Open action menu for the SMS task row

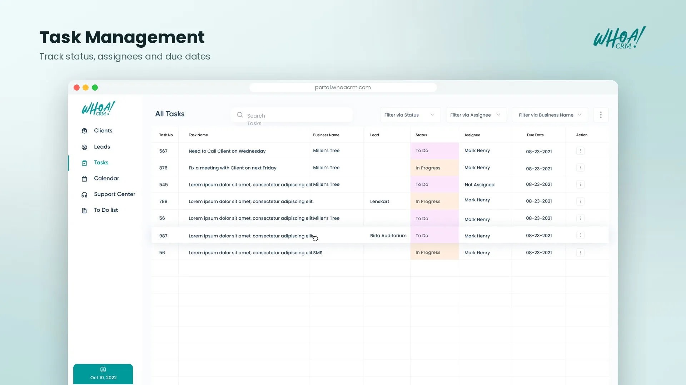(580, 253)
